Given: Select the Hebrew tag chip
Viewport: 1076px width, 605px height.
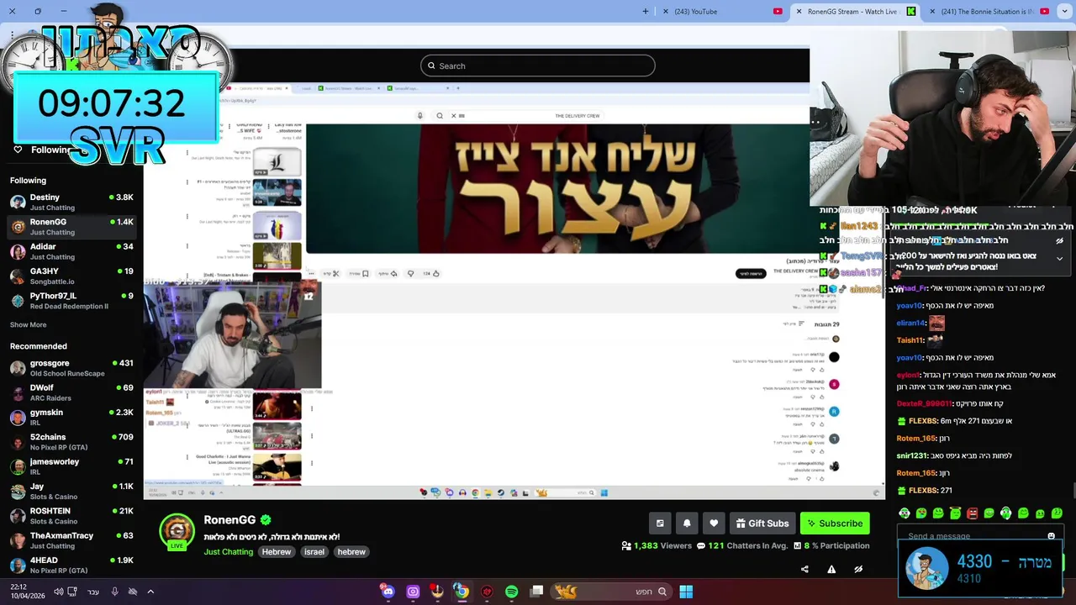Looking at the screenshot, I should pyautogui.click(x=276, y=552).
